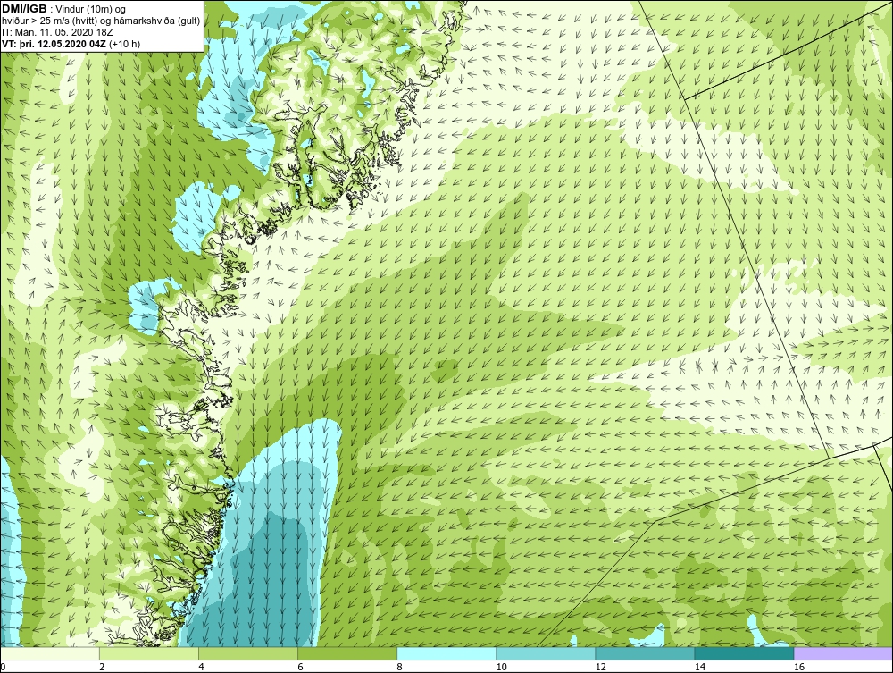Click the legend label '4'
Screen dimensions: 893x673
point(201,667)
